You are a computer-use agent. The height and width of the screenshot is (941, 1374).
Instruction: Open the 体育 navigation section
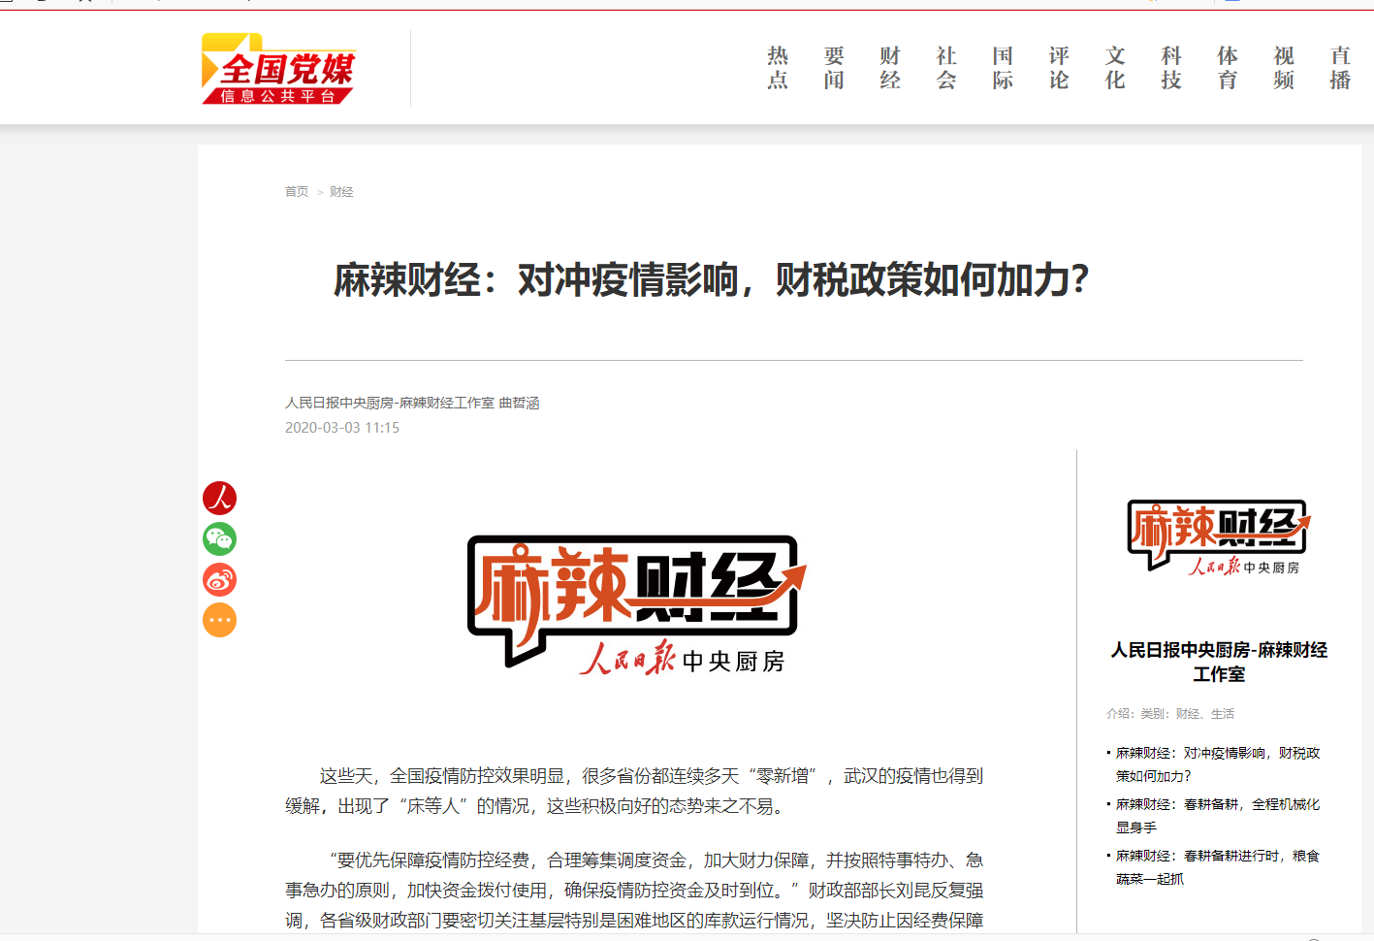point(1228,68)
